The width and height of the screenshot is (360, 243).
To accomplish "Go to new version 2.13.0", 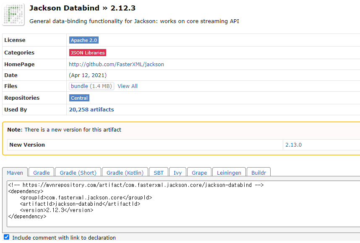I will pos(293,145).
